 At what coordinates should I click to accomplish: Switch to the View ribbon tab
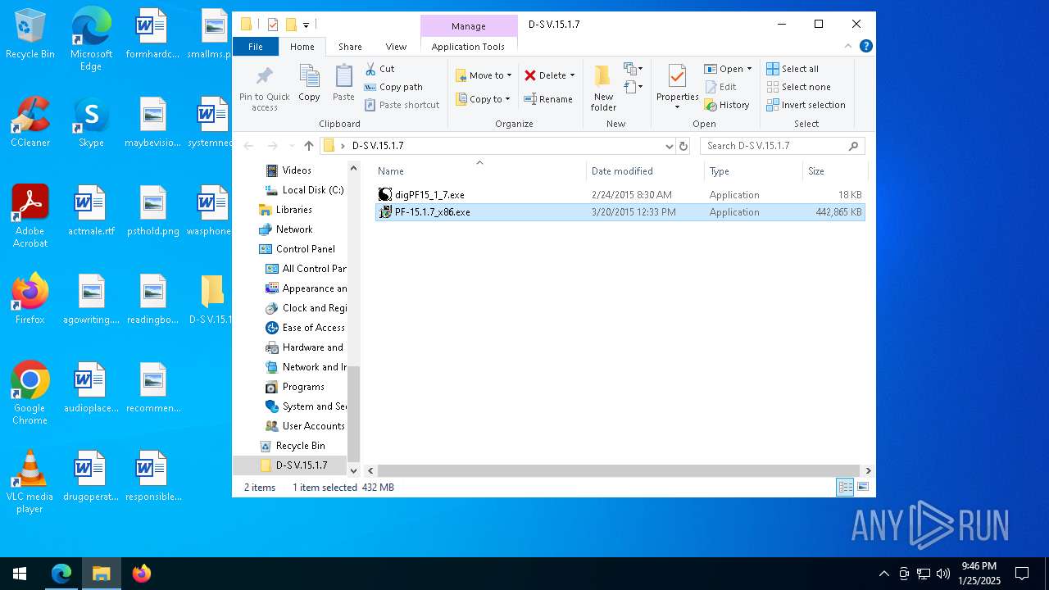tap(396, 47)
